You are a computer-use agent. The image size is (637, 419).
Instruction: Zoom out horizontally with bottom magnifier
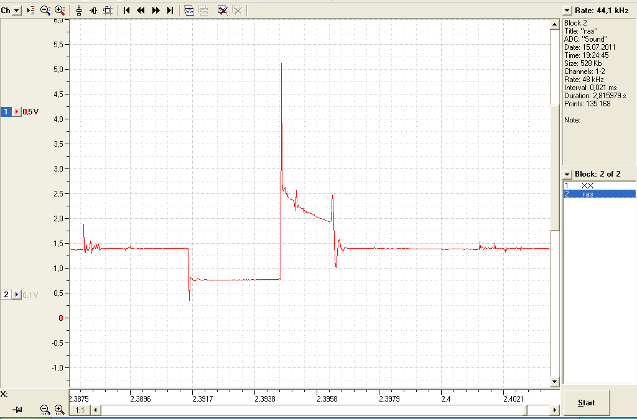[45, 410]
